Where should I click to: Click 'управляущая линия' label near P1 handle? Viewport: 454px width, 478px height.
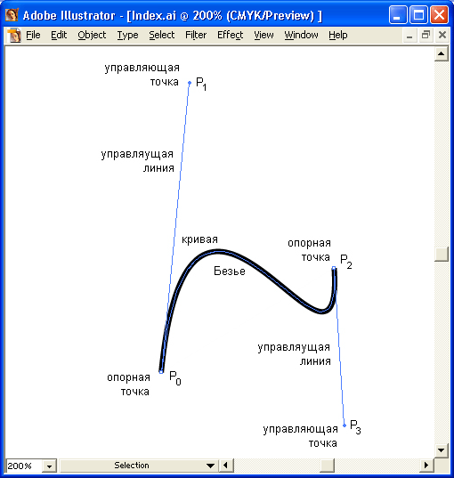(x=137, y=161)
